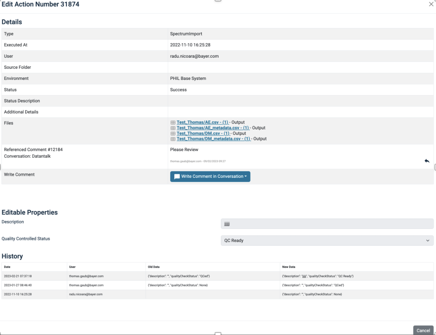Click the table icon beside DM_metadata.csv
436x335 pixels.
point(173,139)
